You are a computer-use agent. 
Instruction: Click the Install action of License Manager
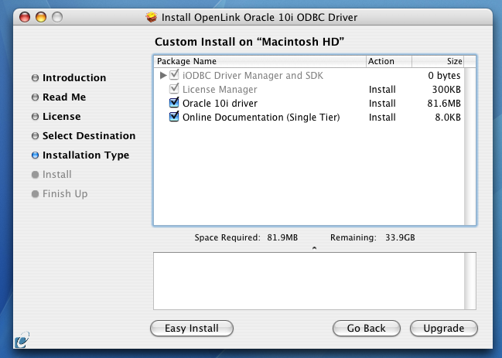382,89
